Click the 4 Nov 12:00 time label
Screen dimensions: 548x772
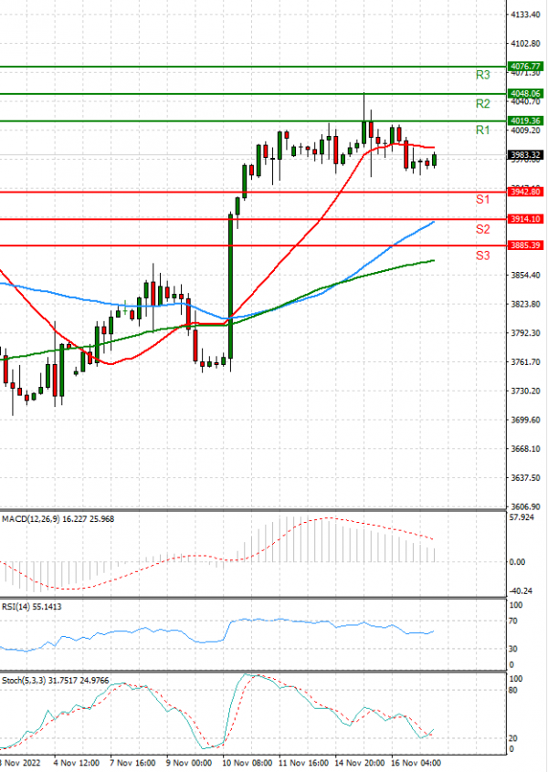[77, 763]
